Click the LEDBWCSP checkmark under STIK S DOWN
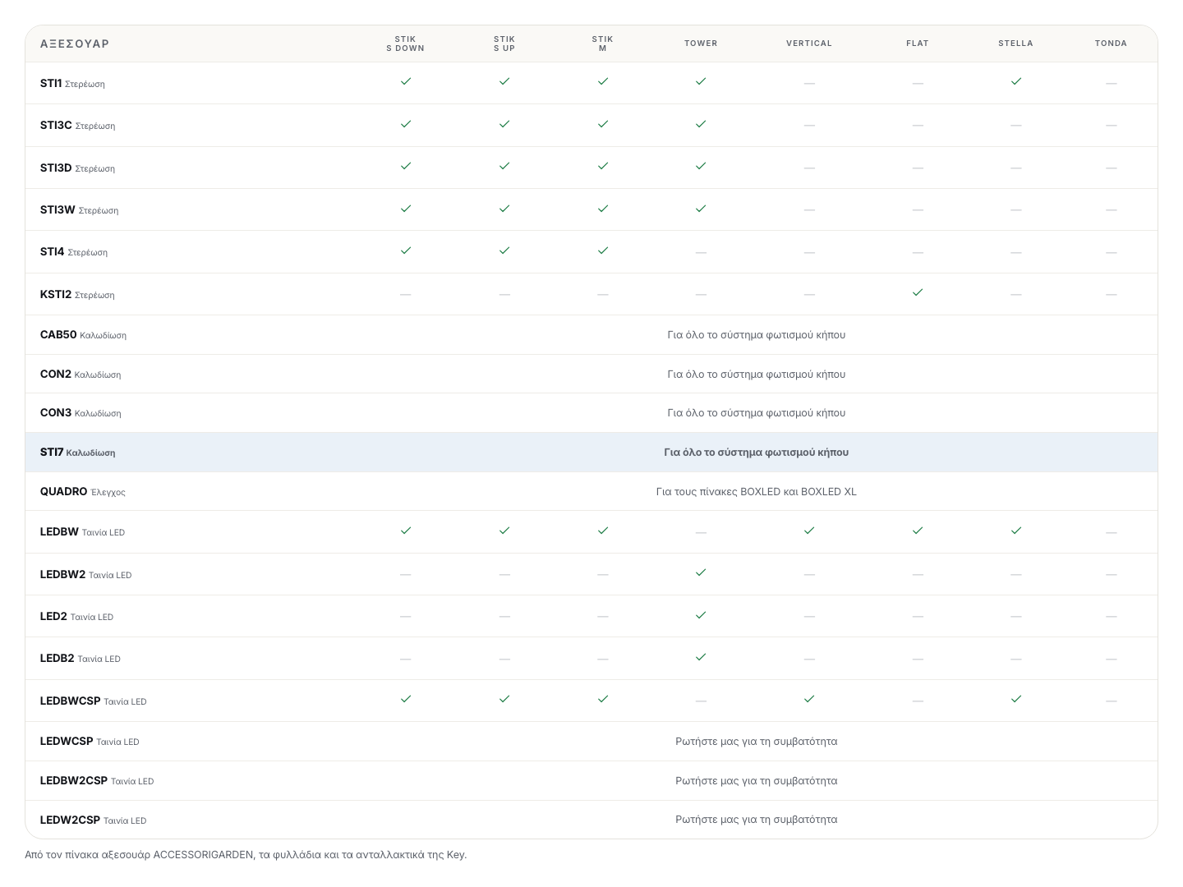 [406, 699]
